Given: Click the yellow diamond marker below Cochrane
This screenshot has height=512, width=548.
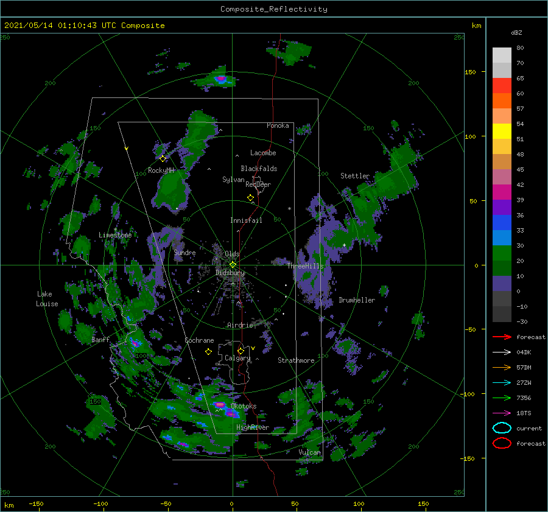Looking at the screenshot, I should point(208,352).
